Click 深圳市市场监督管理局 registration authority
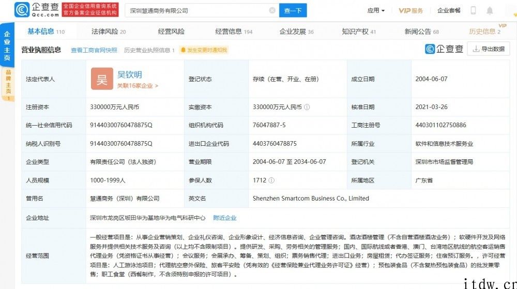This screenshot has width=517, height=289. tap(444, 162)
